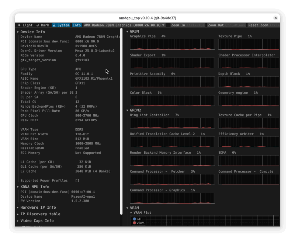Toggle the Info panel button

point(77,25)
